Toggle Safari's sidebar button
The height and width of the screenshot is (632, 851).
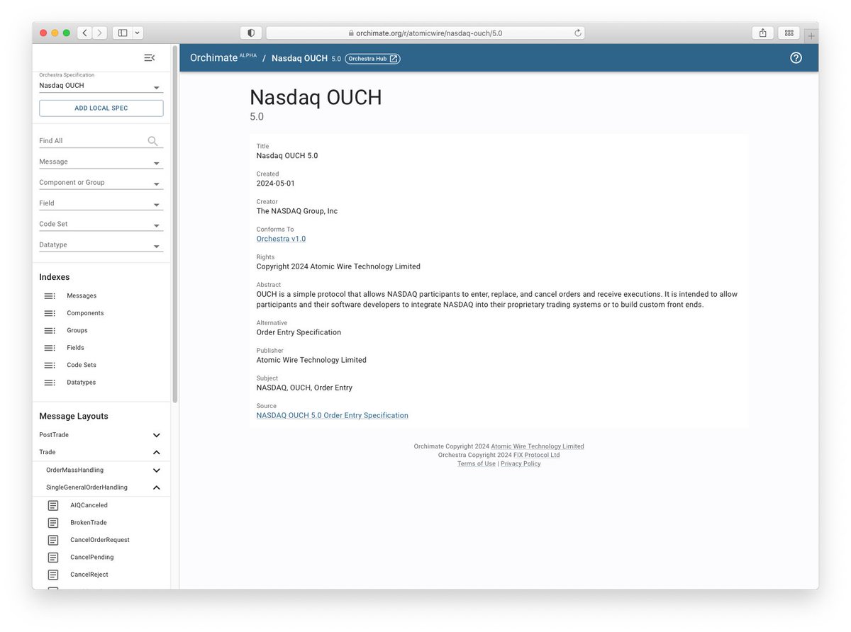122,33
